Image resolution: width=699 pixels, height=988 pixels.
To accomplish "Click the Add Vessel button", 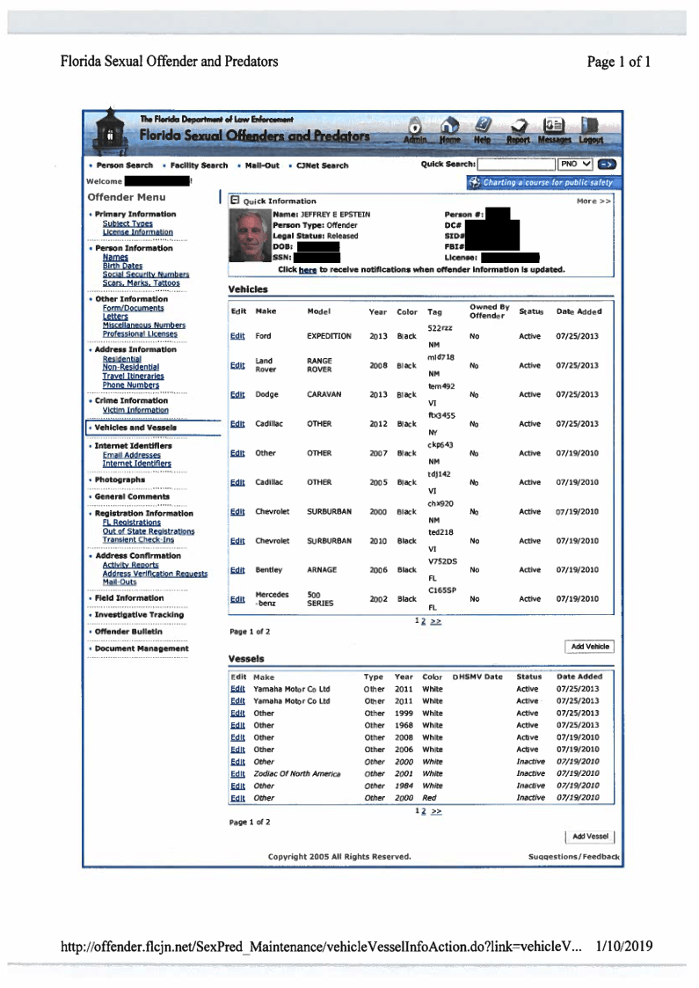I will click(590, 836).
